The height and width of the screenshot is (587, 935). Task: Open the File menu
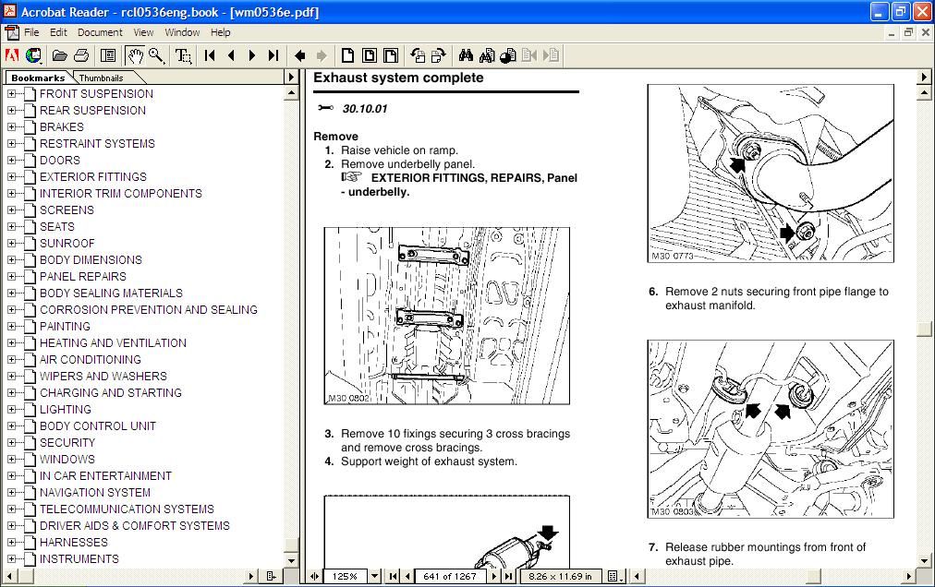(x=31, y=33)
